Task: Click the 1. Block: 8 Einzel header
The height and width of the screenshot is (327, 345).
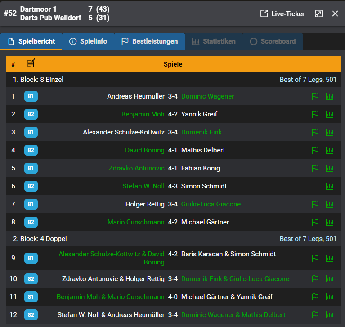Action: click(38, 80)
